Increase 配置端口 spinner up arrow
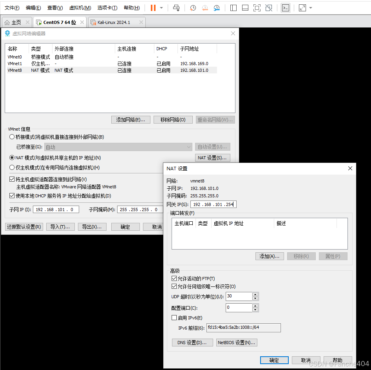 coord(255,306)
